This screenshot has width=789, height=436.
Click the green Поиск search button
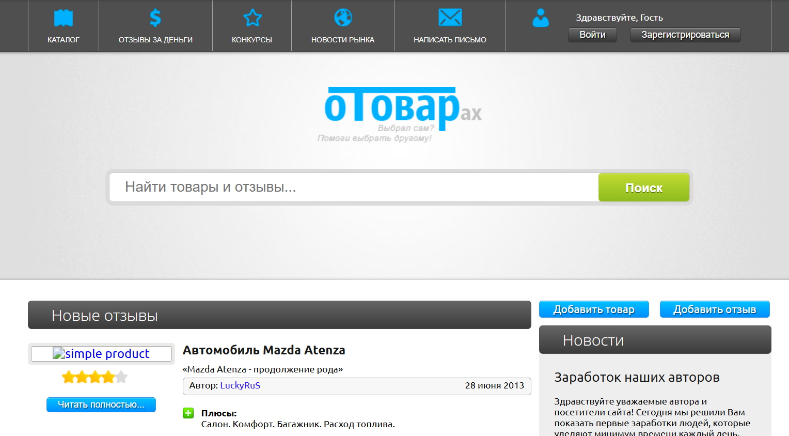[x=644, y=188]
